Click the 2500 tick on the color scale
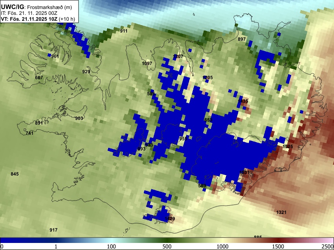This screenshot has width=334, height=250. [328, 246]
